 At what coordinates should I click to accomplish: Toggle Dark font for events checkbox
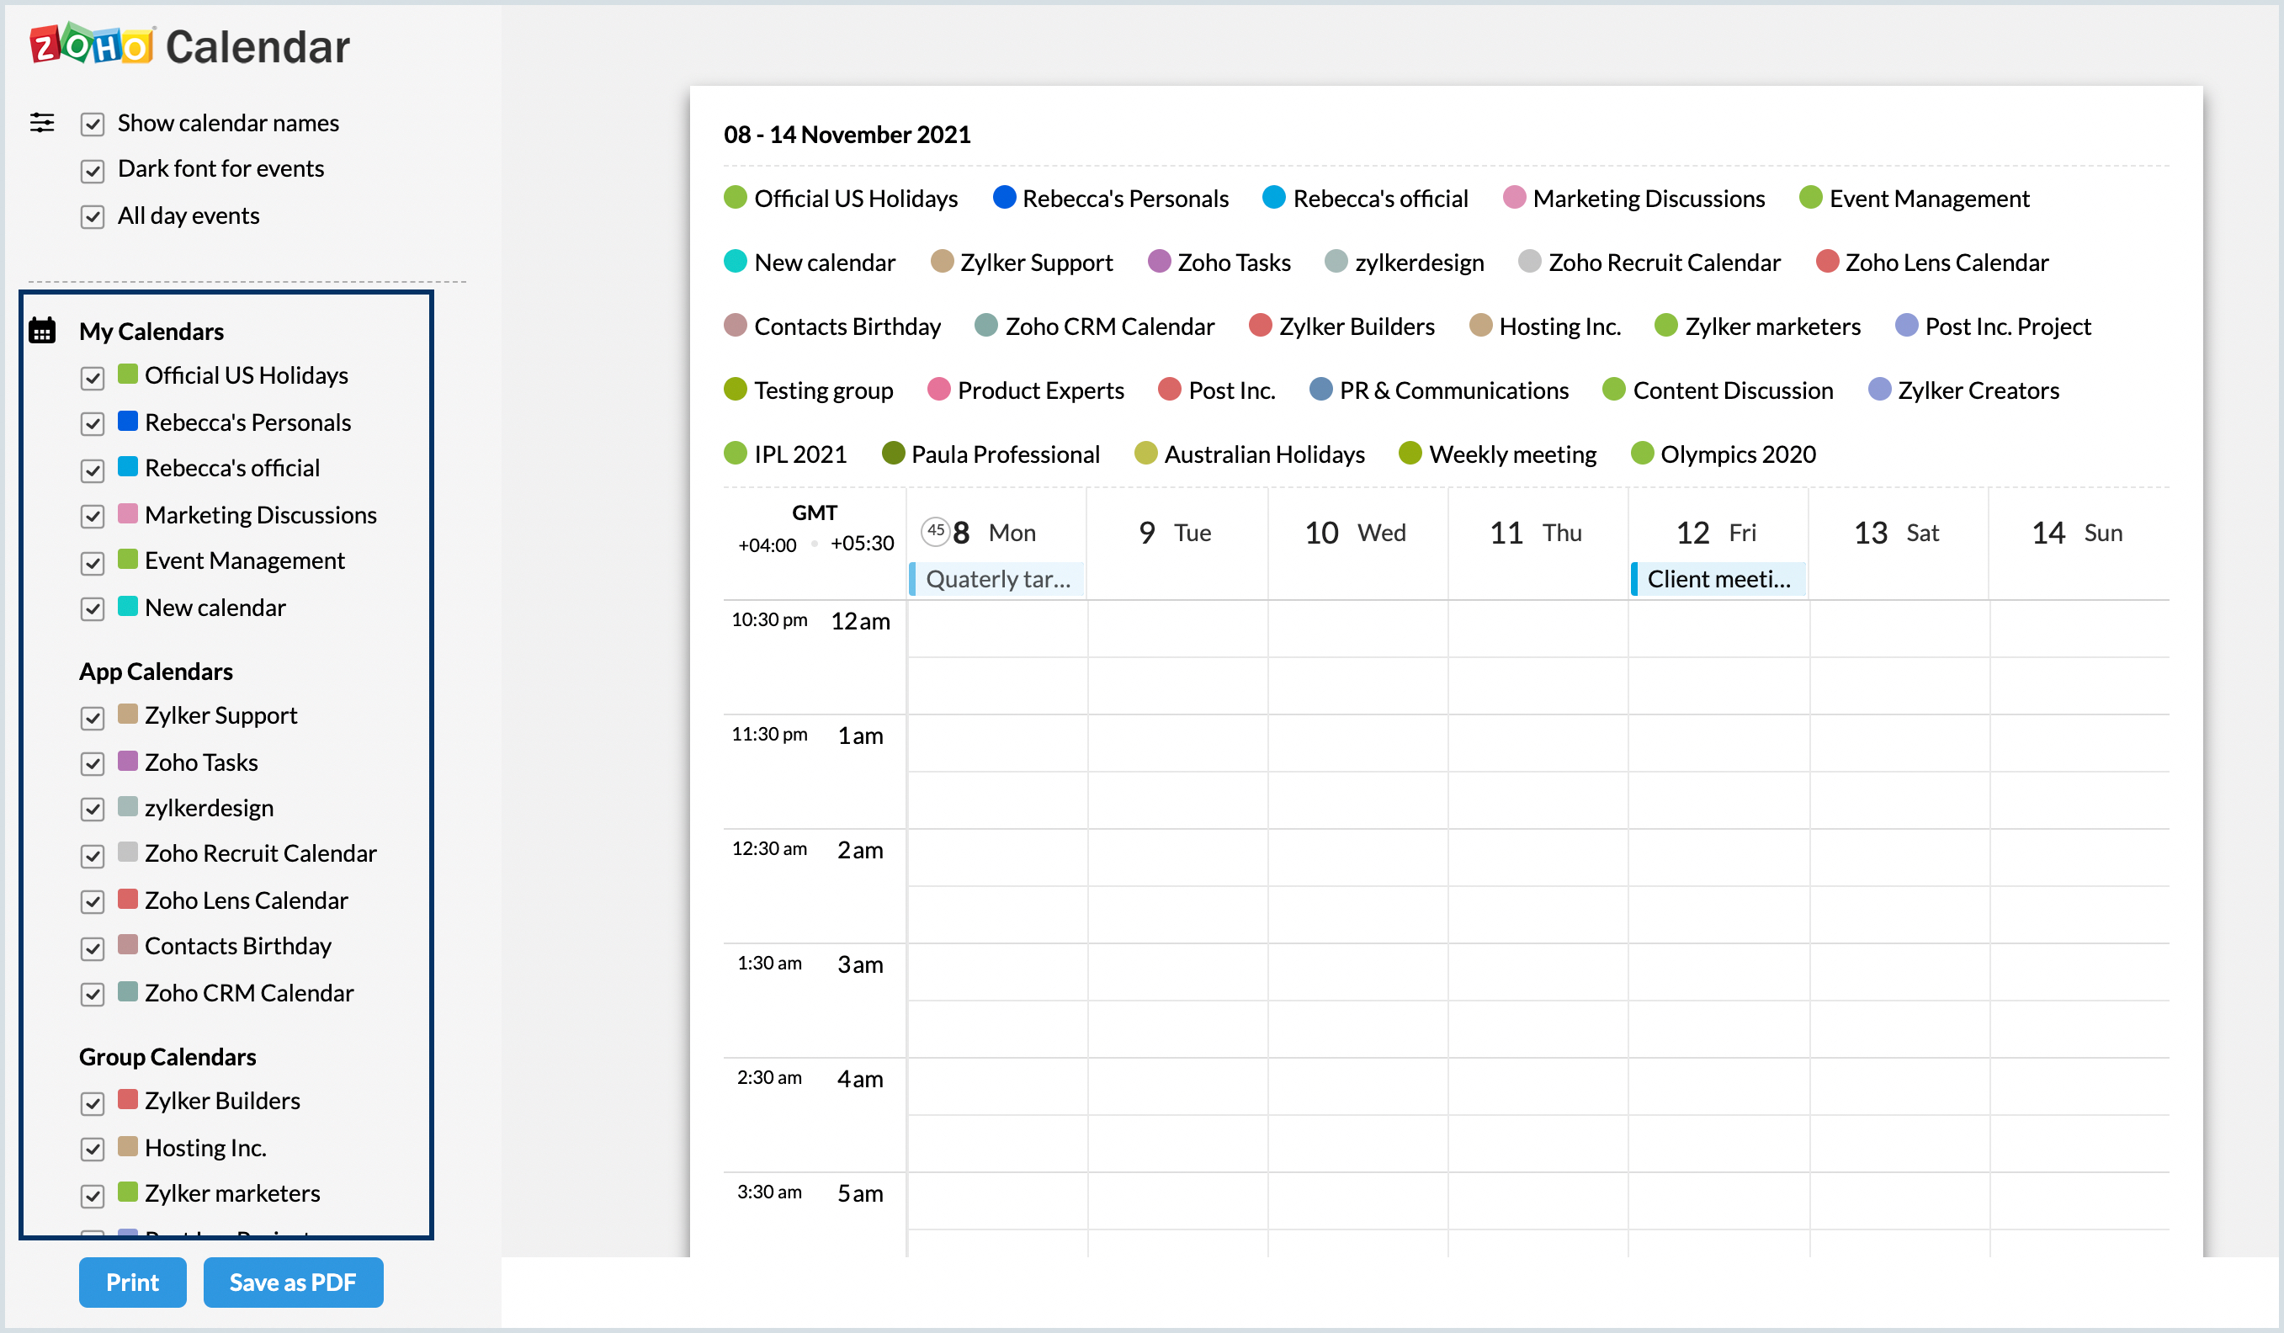coord(93,170)
